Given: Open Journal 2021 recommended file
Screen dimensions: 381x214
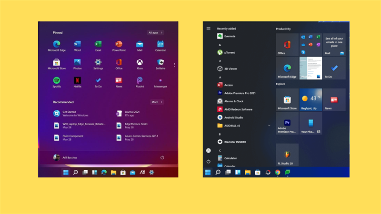Looking at the screenshot, I should tap(128, 113).
